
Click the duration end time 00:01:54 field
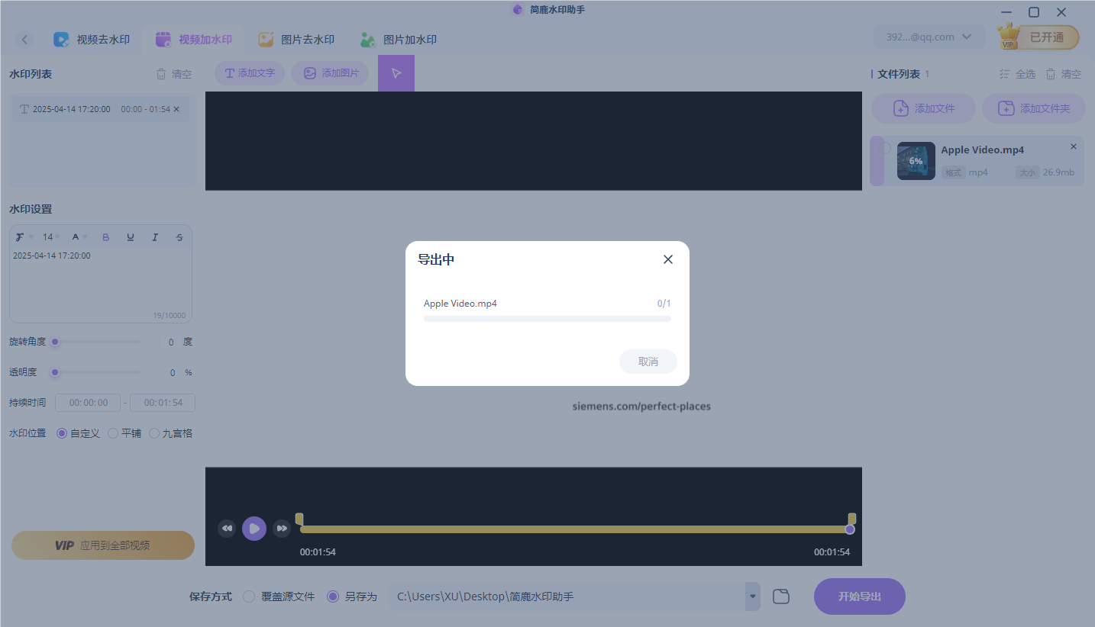pos(163,403)
